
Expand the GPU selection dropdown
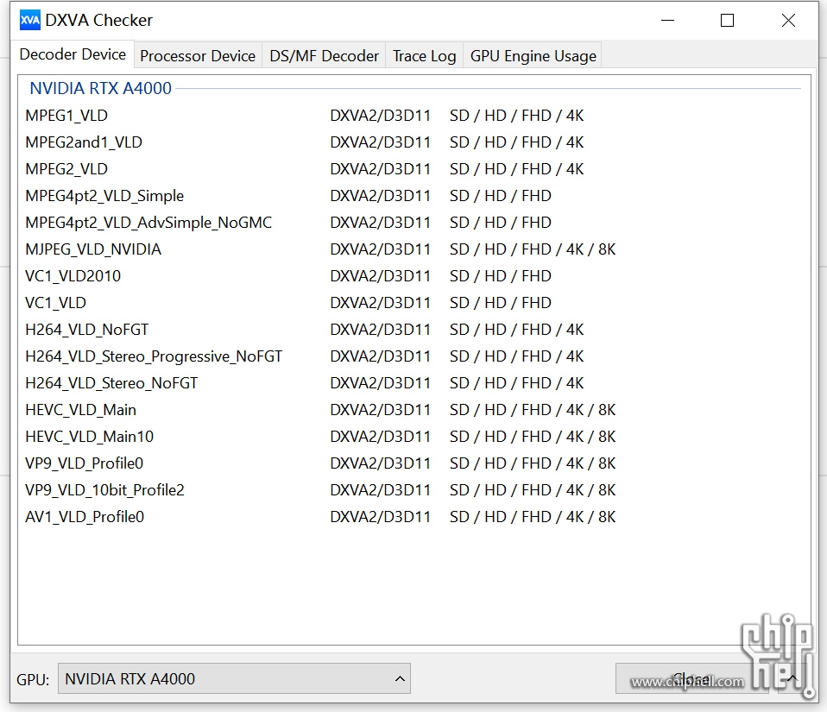point(234,678)
